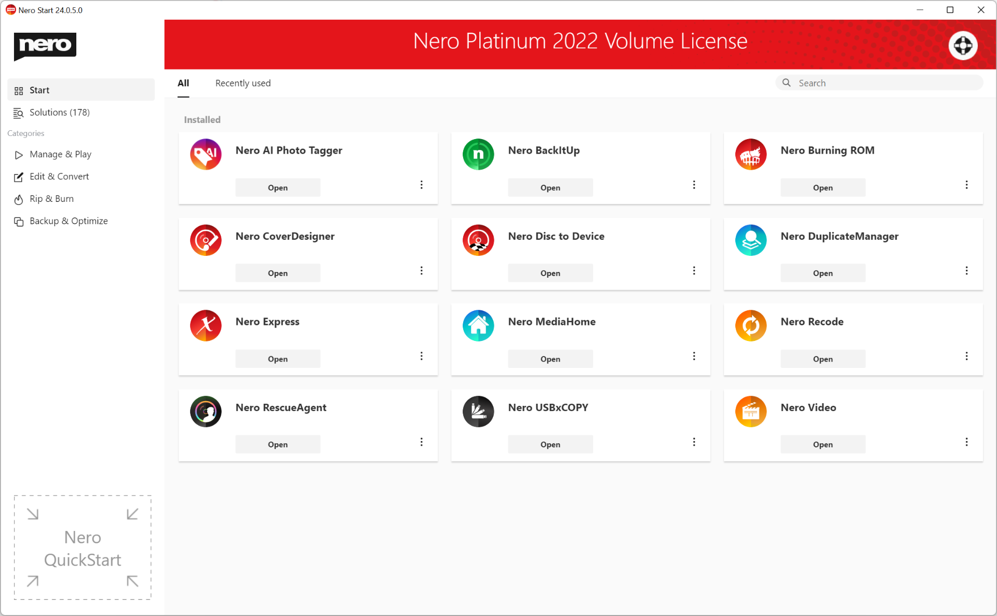Viewport: 997px width, 616px height.
Task: Open the three-dot menu on Nero USBxCOPY
Action: coord(694,442)
